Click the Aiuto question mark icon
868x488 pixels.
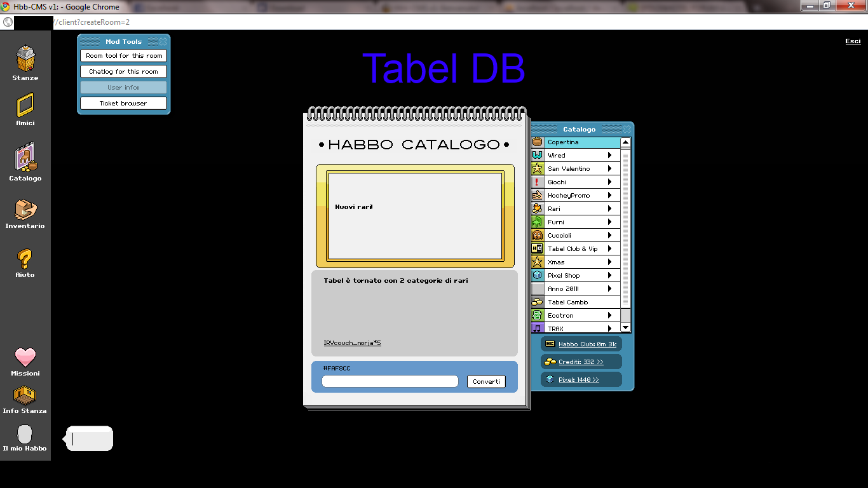pyautogui.click(x=25, y=259)
